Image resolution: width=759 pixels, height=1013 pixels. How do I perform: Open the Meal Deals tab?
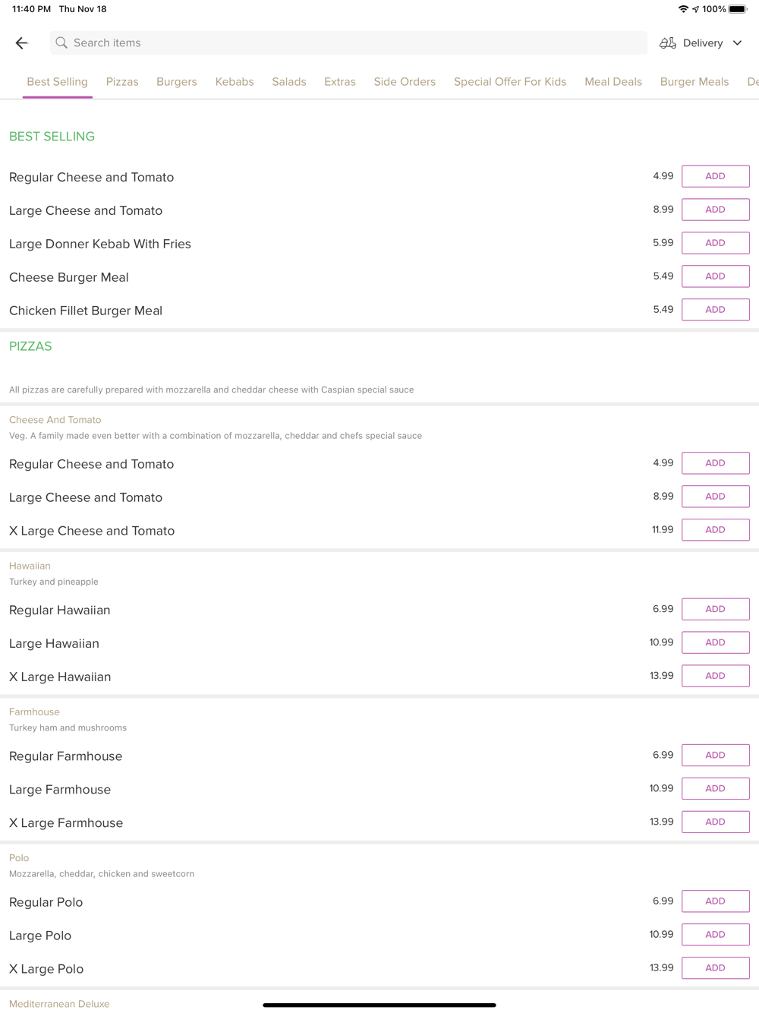613,82
